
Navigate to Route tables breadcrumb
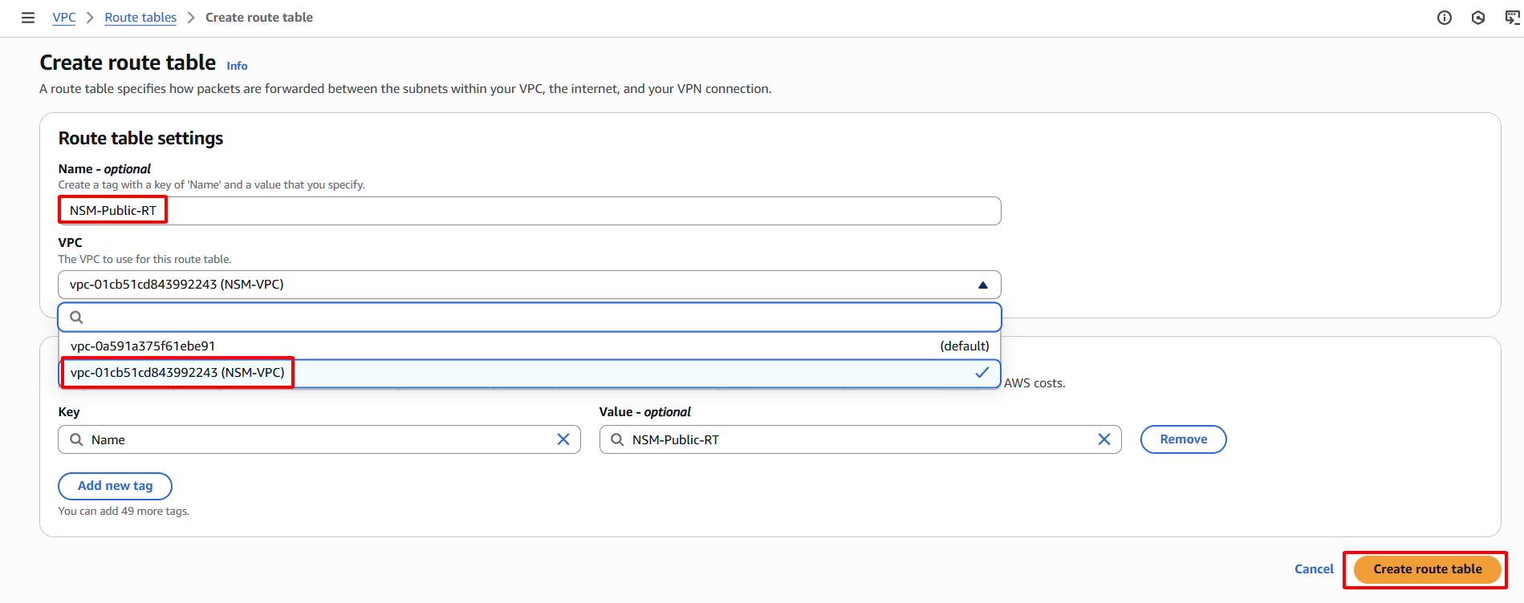click(140, 18)
